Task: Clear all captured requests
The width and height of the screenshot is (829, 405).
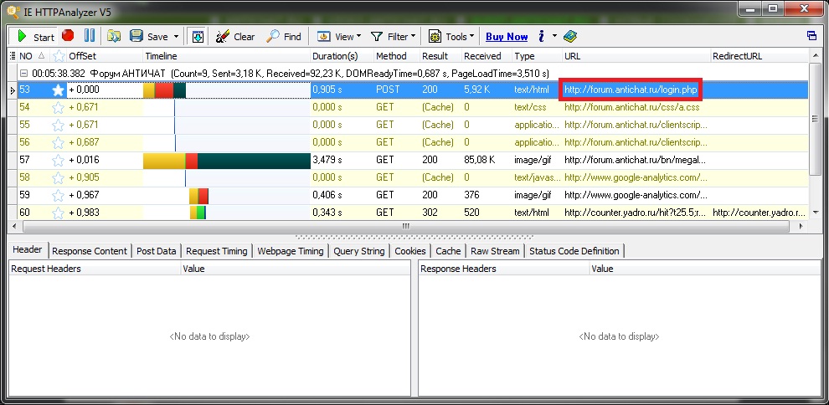Action: point(235,37)
